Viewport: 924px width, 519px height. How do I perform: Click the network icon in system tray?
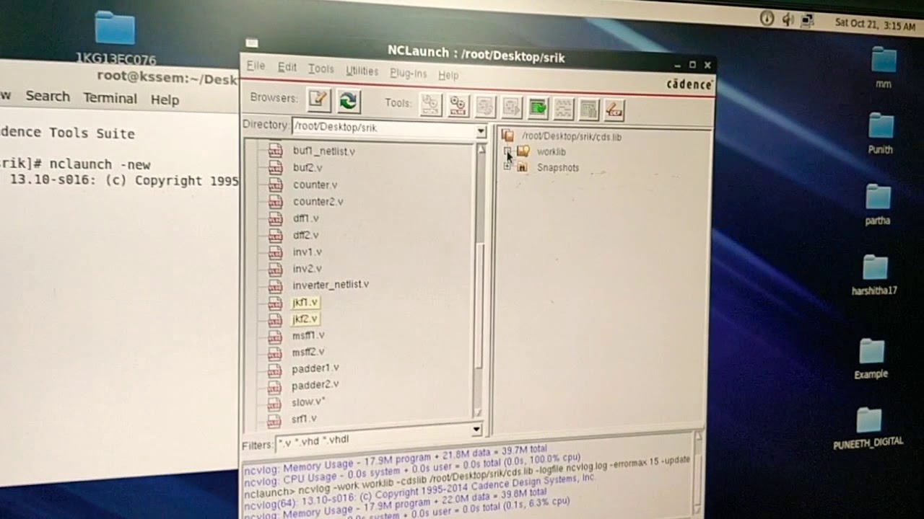click(807, 20)
